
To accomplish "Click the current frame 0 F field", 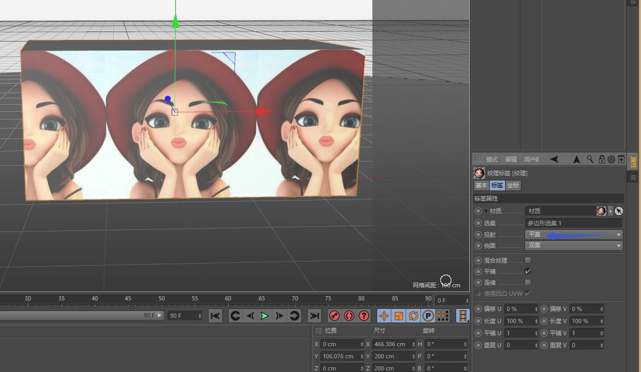I will 451,300.
